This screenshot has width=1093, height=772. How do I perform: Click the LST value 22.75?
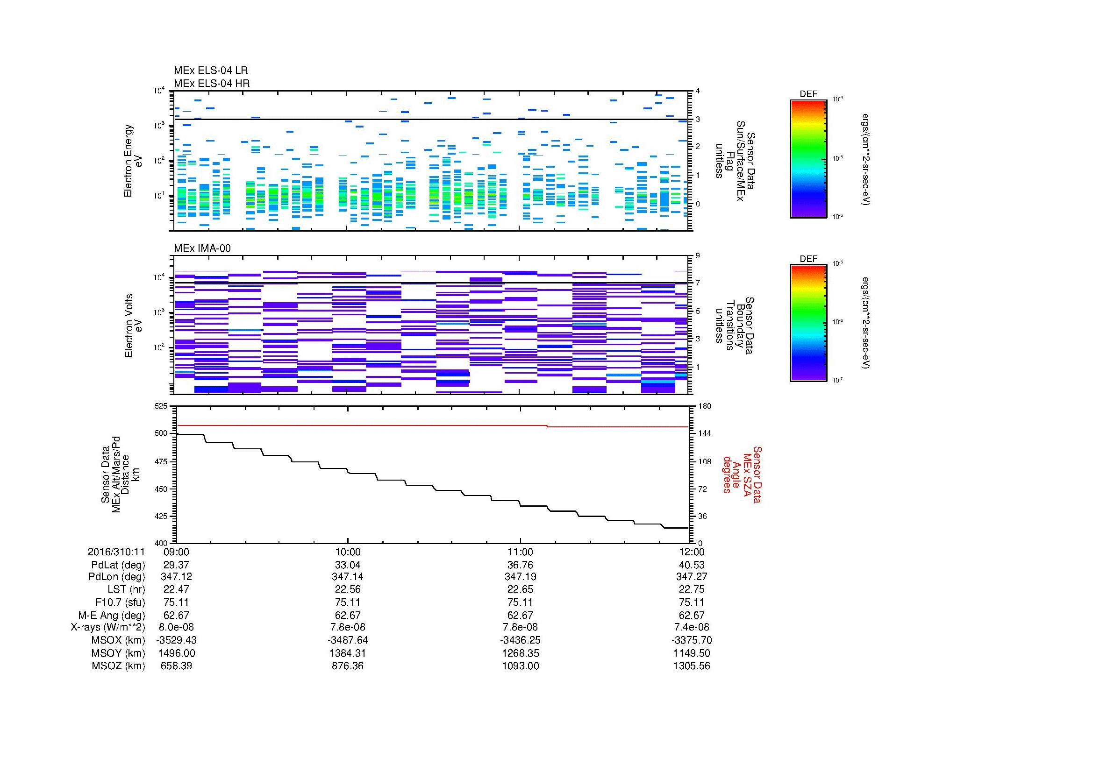pos(692,589)
